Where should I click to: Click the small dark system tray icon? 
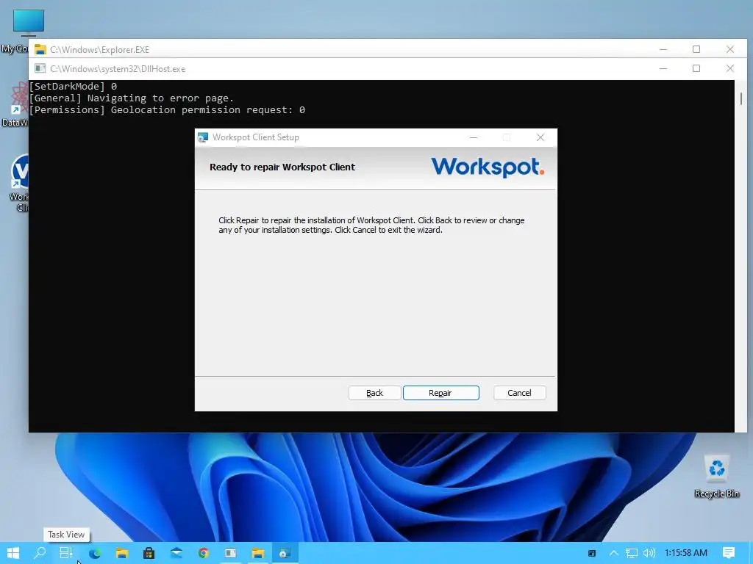[592, 553]
